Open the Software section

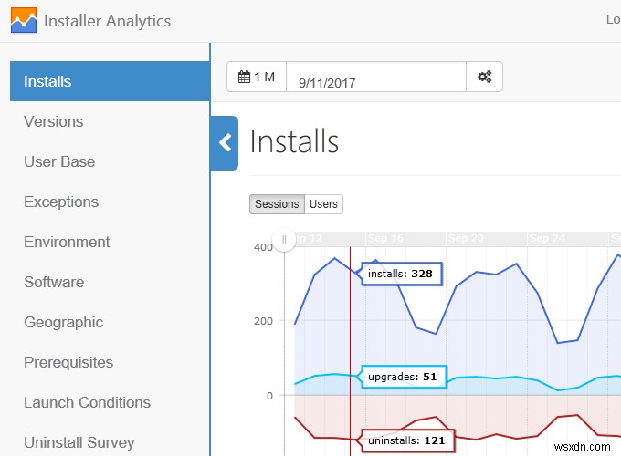click(x=54, y=282)
